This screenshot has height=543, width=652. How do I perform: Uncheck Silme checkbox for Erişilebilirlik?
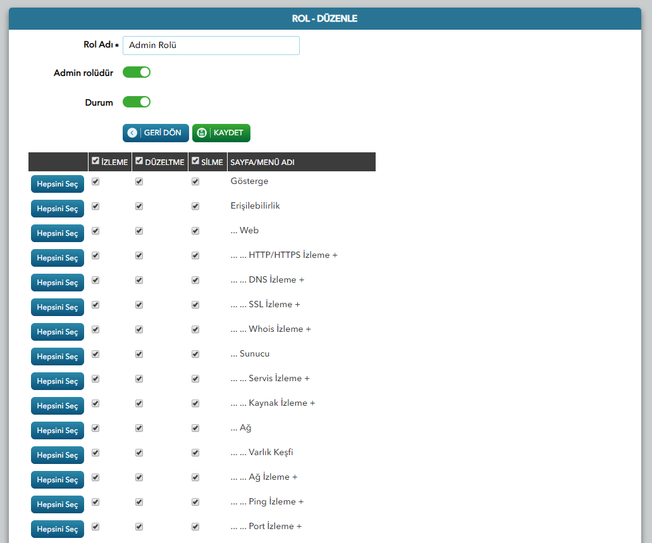point(195,206)
